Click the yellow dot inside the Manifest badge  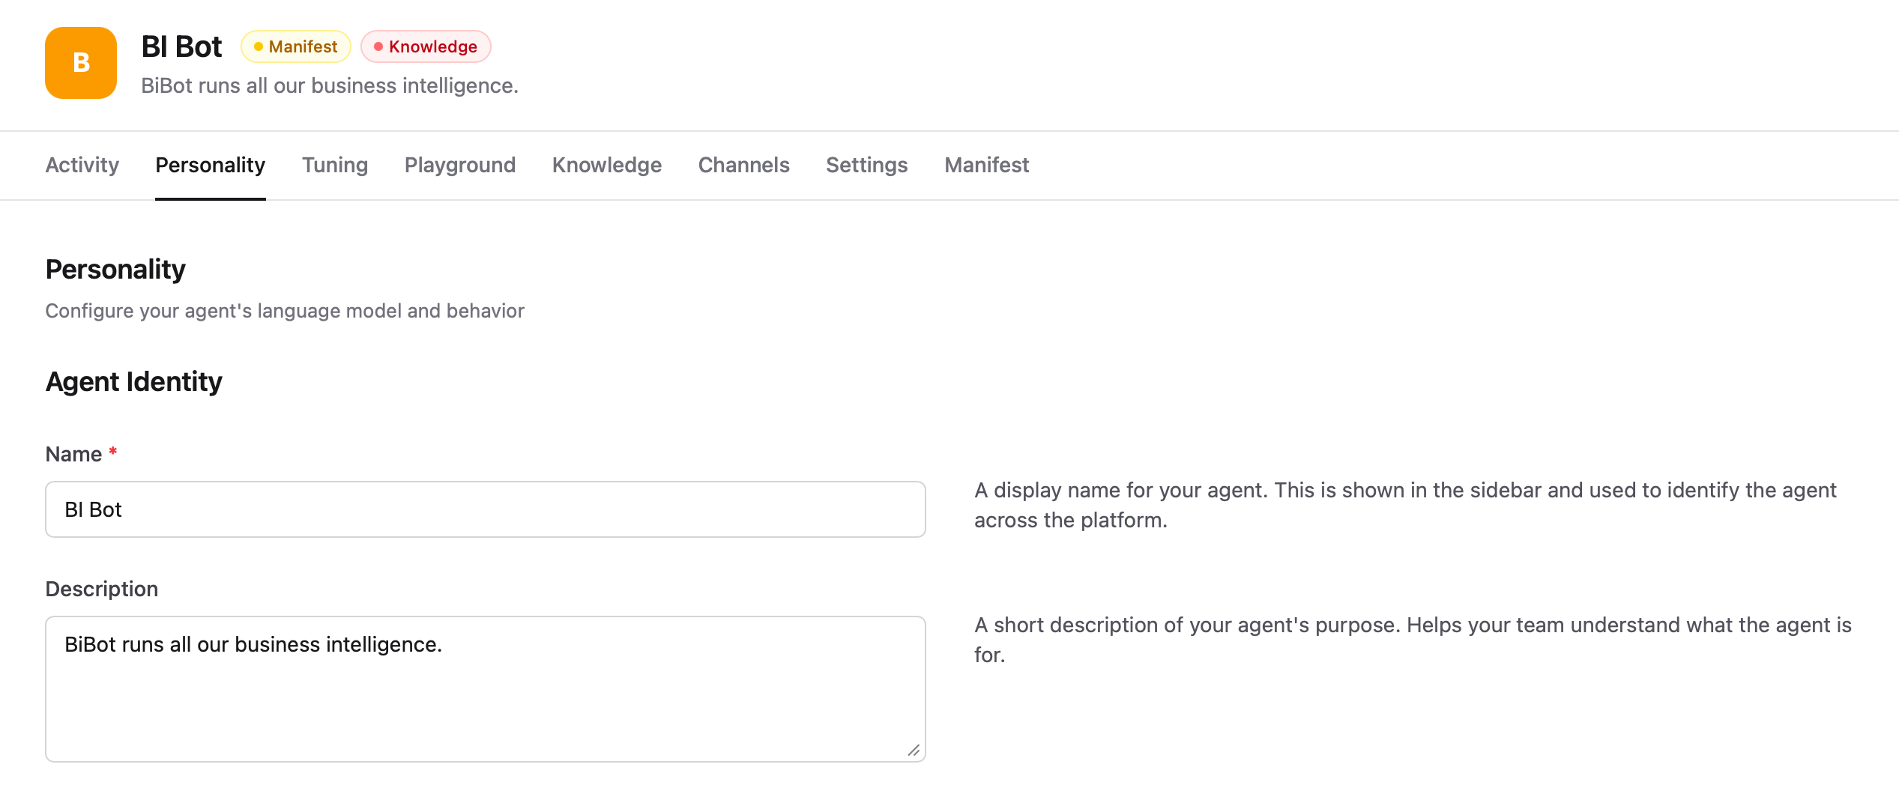click(259, 46)
